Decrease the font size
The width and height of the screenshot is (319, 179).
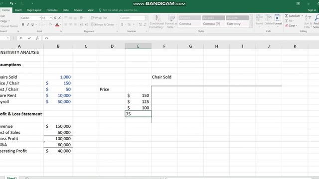pyautogui.click(x=59, y=18)
